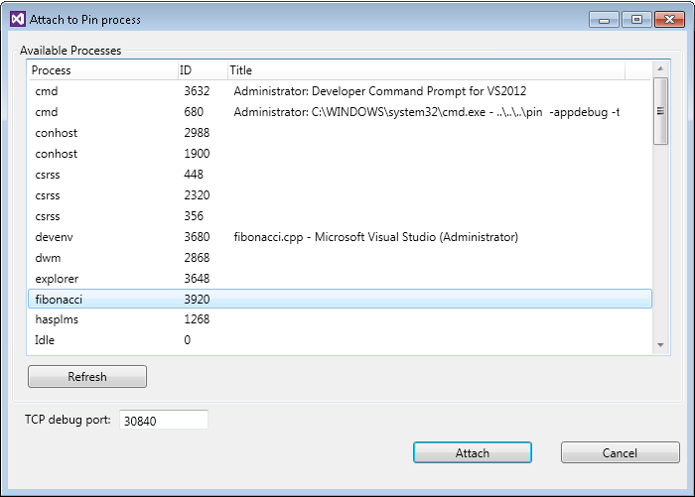
Task: Select the cmd process with ID 3632
Action: pyautogui.click(x=340, y=91)
